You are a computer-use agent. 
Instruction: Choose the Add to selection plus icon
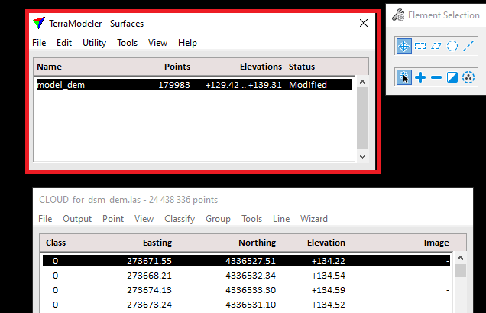[420, 77]
